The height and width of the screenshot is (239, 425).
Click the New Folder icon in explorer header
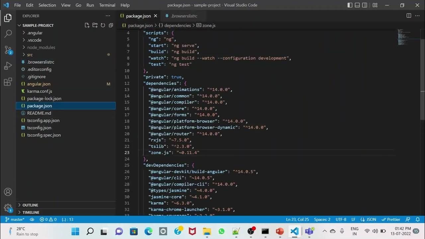click(x=95, y=25)
